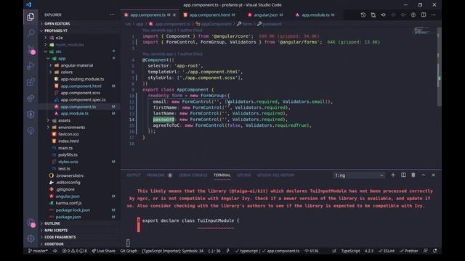
Task: Switch to app.module.ts editor tab
Action: tap(315, 14)
